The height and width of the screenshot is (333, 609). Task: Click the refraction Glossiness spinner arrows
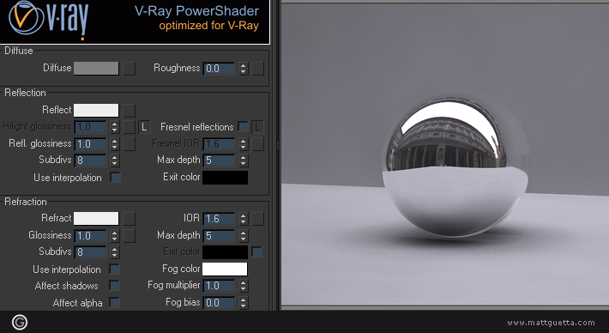coord(115,236)
